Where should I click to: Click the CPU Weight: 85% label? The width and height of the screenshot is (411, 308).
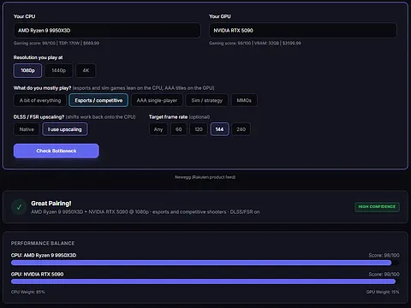(x=27, y=292)
